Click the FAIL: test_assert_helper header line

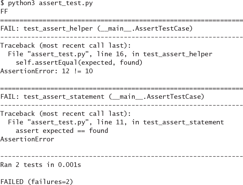tap(97, 29)
